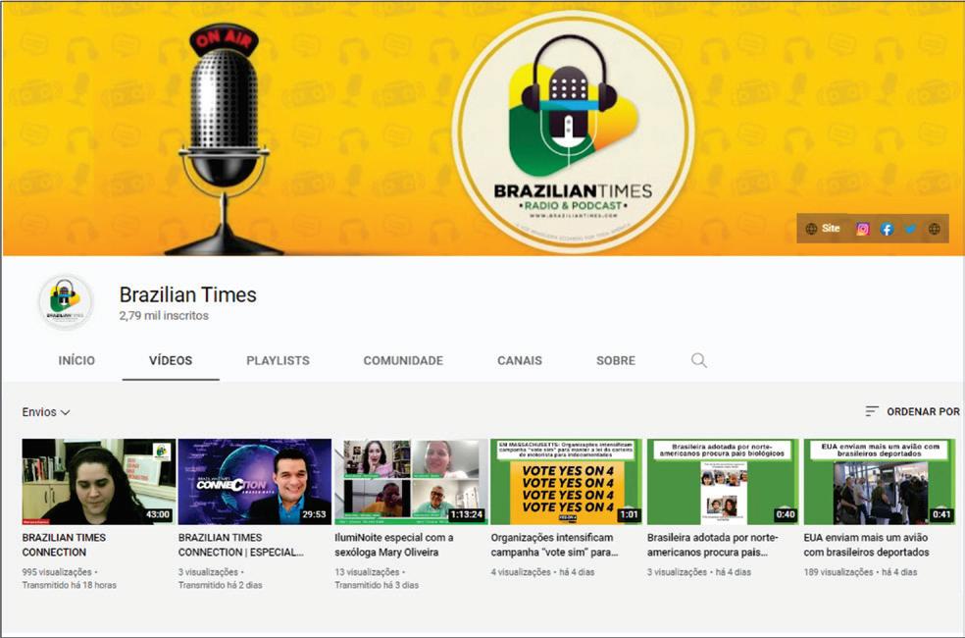Click the last globe icon in banner links
The height and width of the screenshot is (638, 965).
pyautogui.click(x=935, y=229)
